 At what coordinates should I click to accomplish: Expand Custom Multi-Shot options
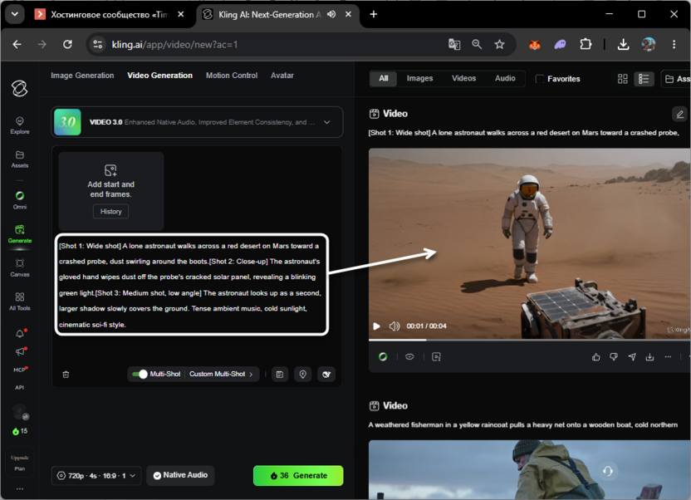click(x=221, y=374)
